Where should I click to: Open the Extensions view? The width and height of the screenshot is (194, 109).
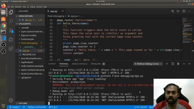click(11, 48)
